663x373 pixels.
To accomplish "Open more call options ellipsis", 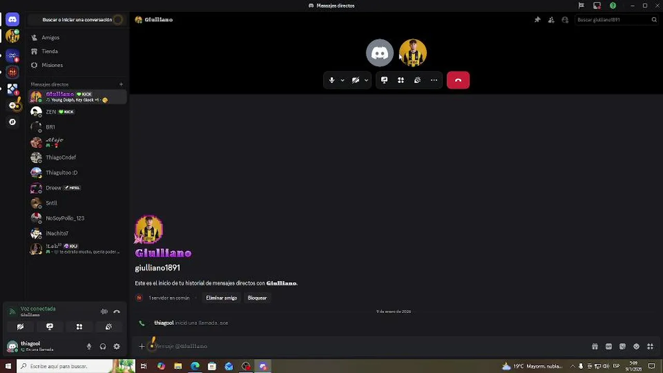I will click(434, 80).
